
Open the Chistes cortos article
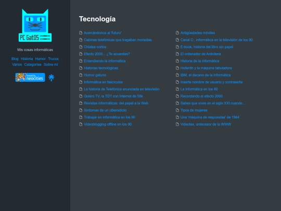95,47
